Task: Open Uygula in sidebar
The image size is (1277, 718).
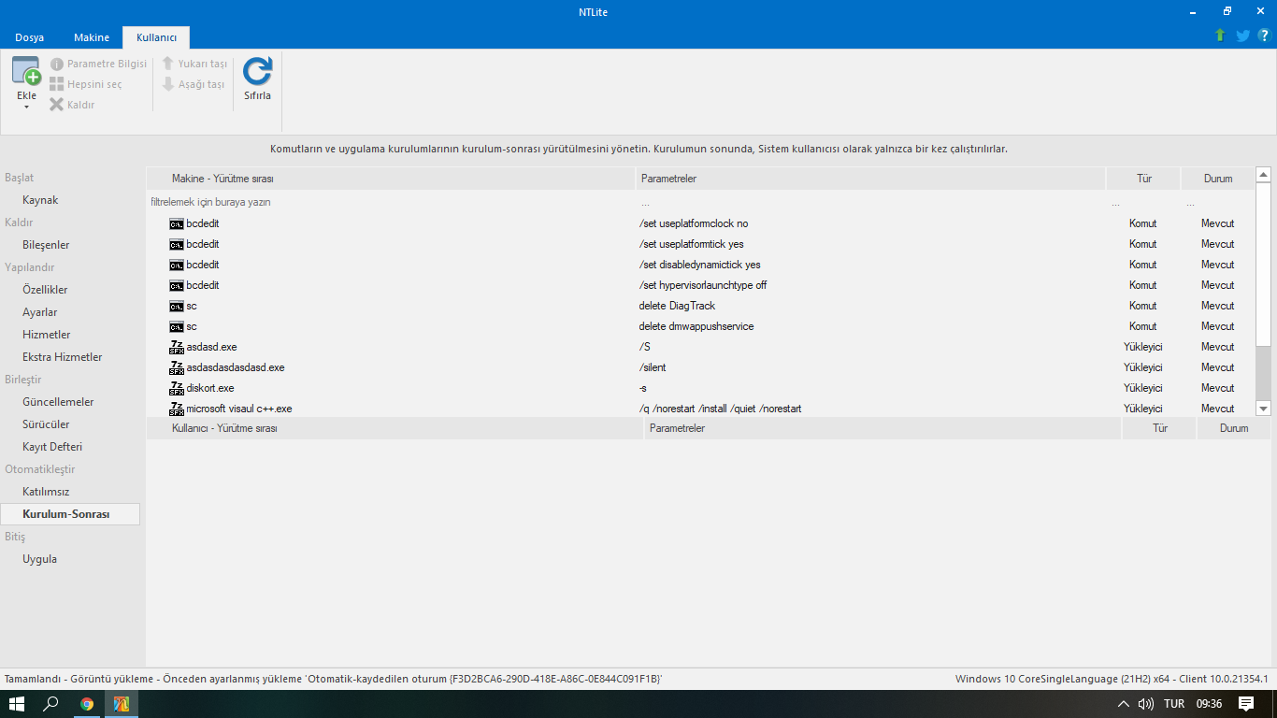Action: [x=40, y=559]
